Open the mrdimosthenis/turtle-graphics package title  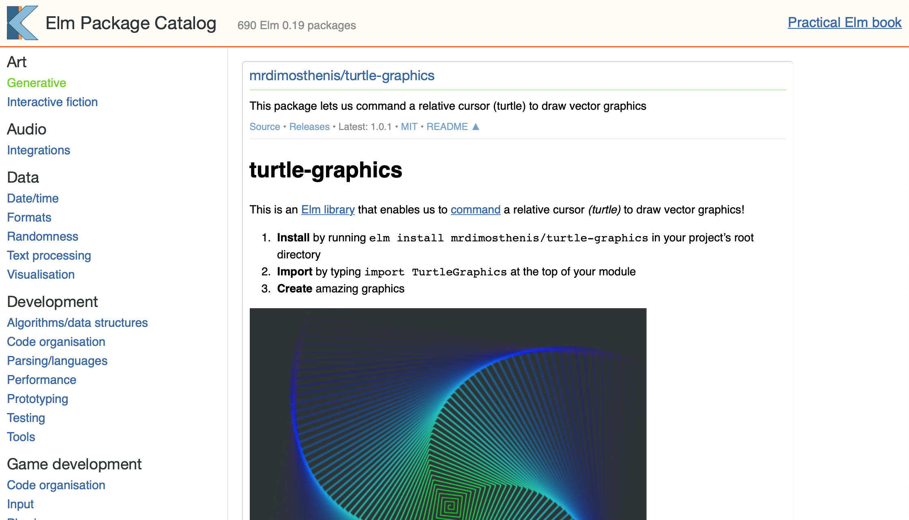[x=342, y=76]
